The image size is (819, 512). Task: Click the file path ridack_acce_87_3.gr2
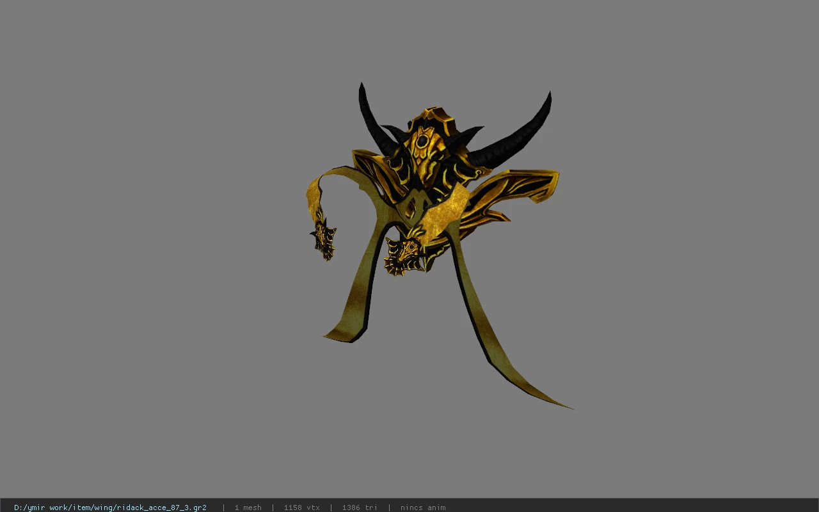point(110,508)
